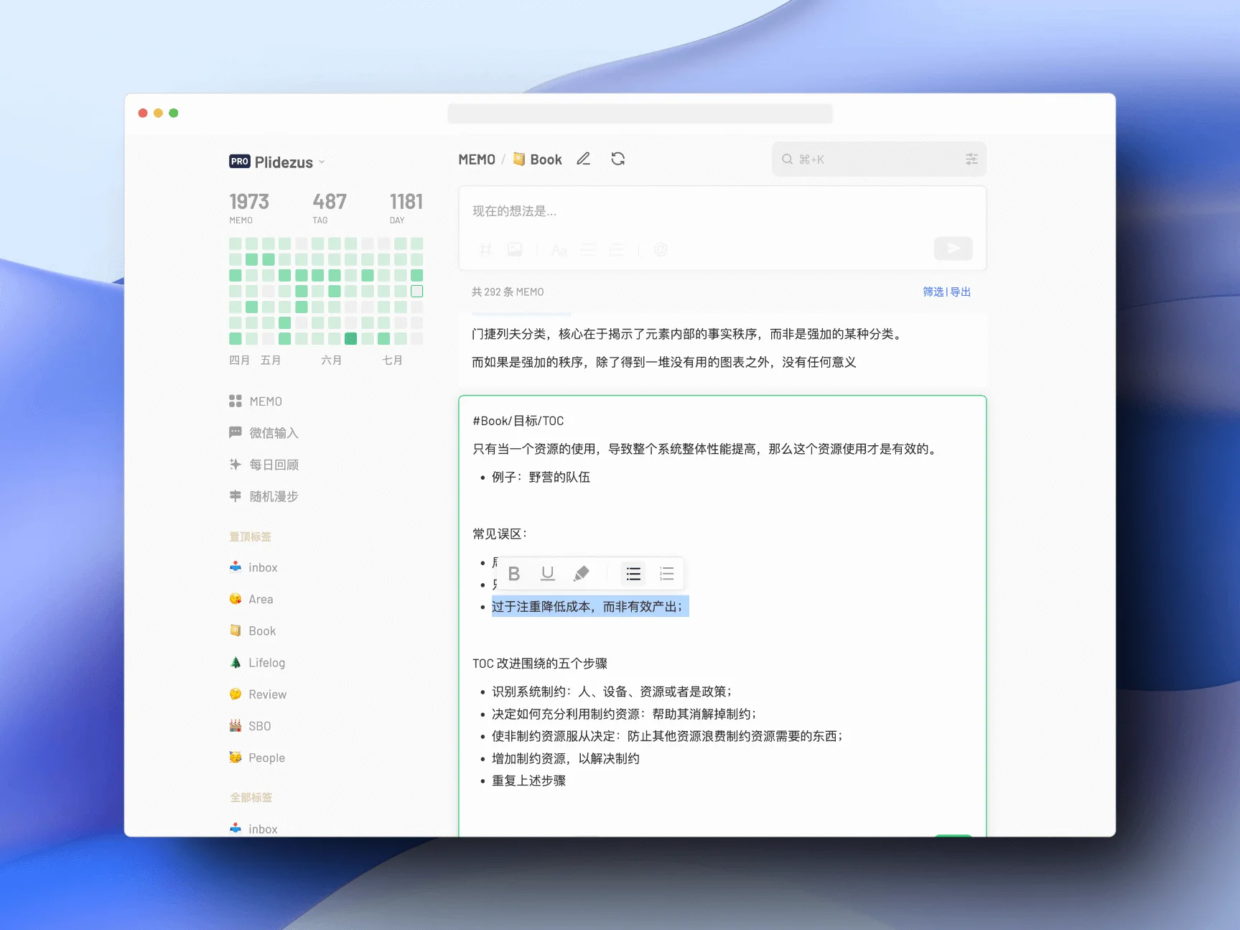Click the PRO badge icon

click(240, 162)
